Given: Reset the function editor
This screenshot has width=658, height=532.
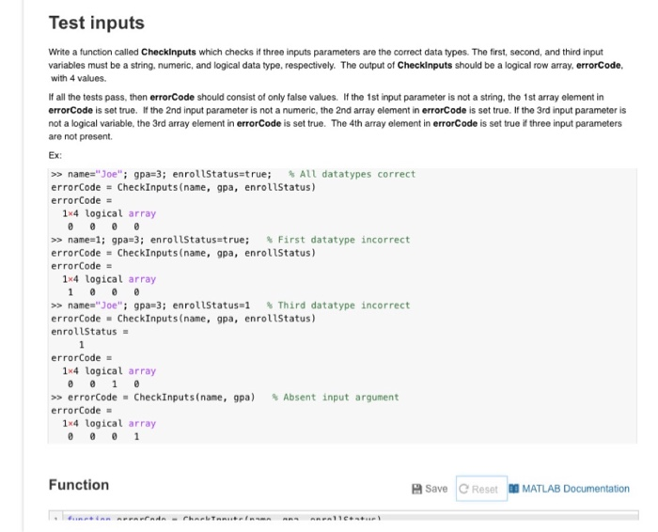Looking at the screenshot, I should pos(481,489).
